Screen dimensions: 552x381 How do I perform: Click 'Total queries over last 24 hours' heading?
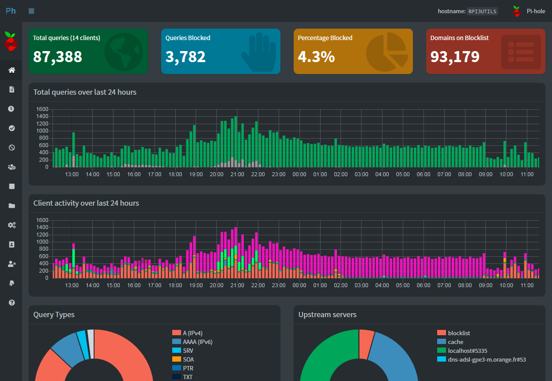85,92
